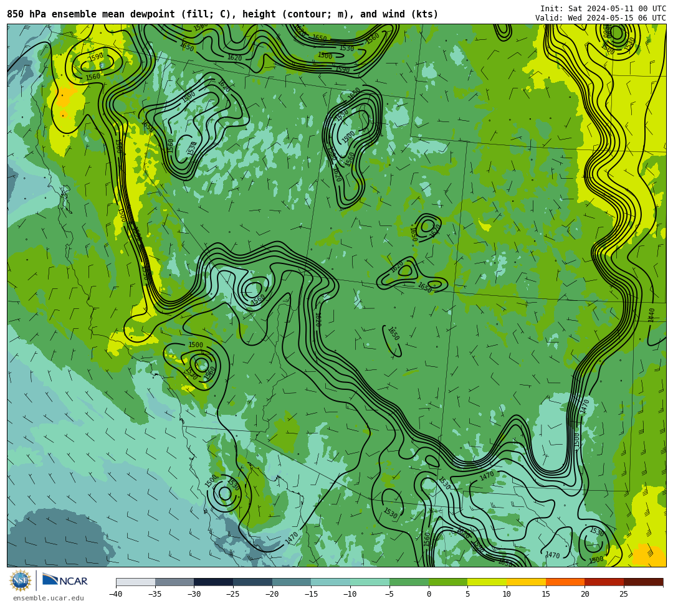Pick the light grey -40 to -35 colorbar segment
673x606 pixels.
click(x=136, y=582)
